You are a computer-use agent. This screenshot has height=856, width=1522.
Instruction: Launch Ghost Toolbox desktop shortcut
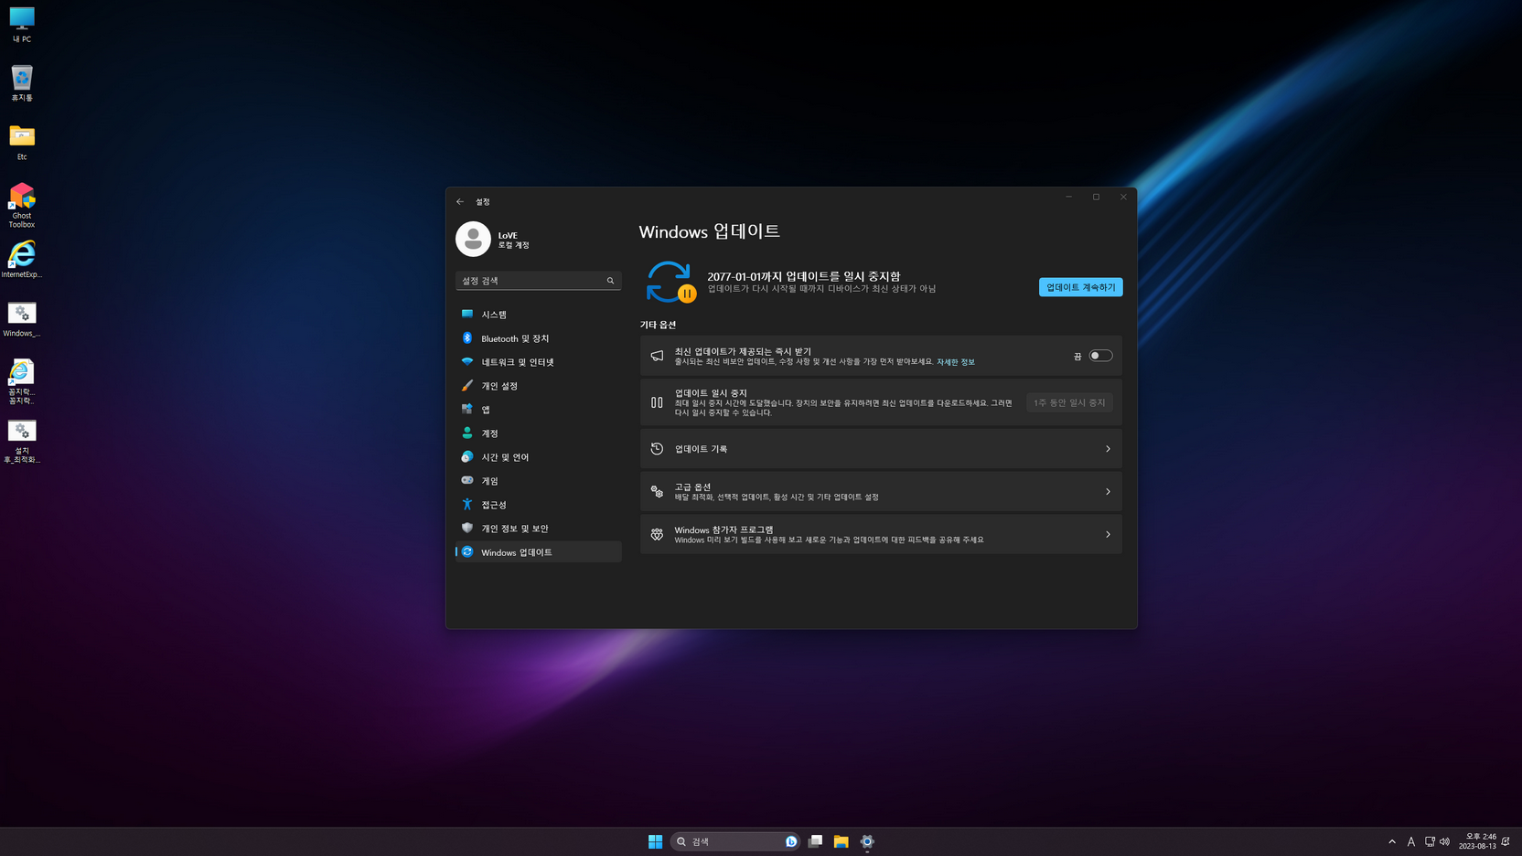[x=22, y=205]
